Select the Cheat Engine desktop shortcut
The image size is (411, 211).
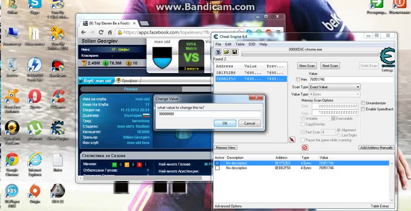pos(58,131)
